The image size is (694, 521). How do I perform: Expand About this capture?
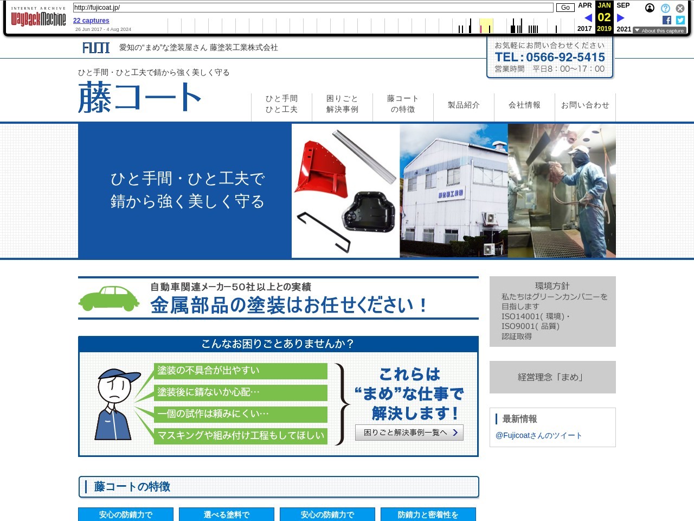(659, 31)
